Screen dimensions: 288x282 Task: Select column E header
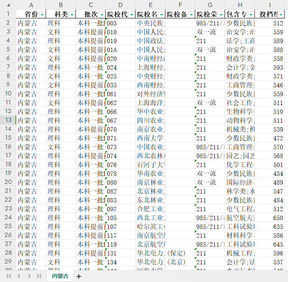(x=150, y=5)
